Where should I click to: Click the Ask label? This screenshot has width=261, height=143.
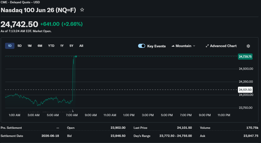pos(202,136)
